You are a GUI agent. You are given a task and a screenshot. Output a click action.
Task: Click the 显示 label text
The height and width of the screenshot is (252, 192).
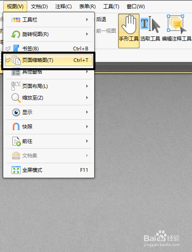(27, 112)
